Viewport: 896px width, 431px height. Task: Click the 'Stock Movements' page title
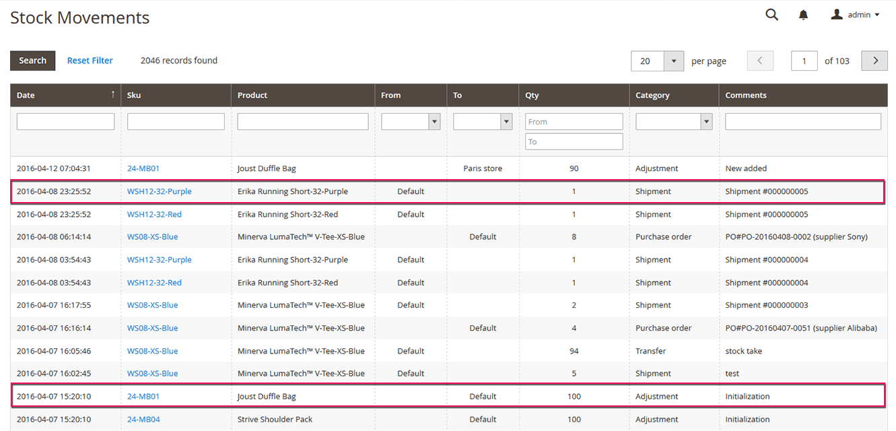(80, 18)
